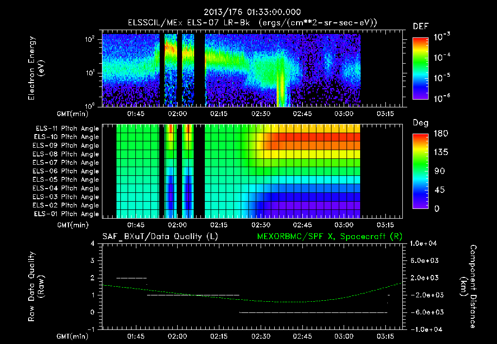Click 02:45 tick under data quality plot
497x344 pixels.
click(x=302, y=336)
